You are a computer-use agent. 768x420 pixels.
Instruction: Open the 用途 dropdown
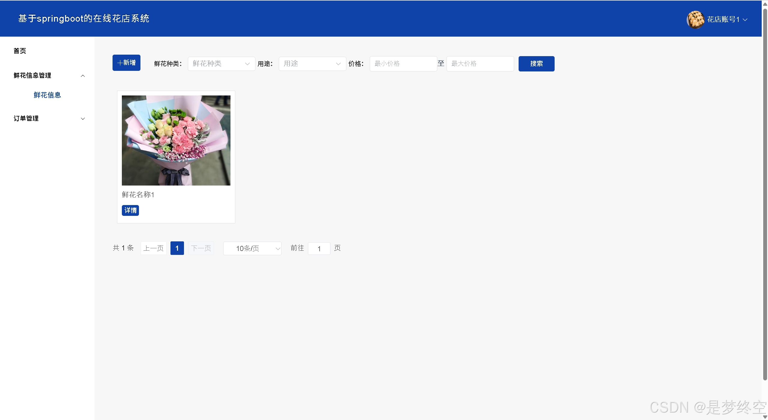coord(312,64)
